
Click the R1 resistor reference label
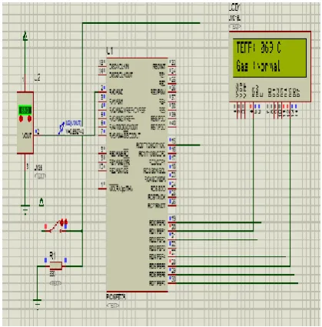click(x=52, y=255)
